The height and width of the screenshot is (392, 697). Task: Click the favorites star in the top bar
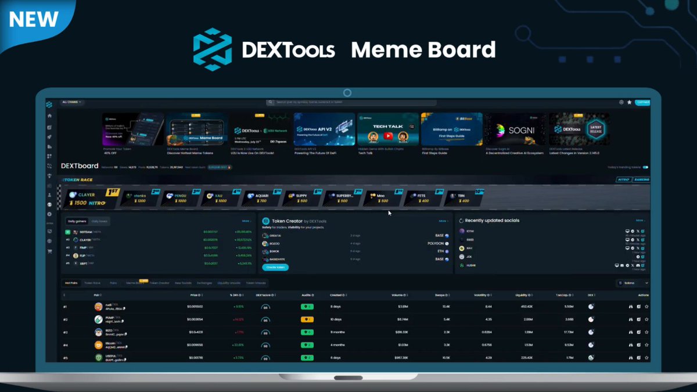coord(629,102)
